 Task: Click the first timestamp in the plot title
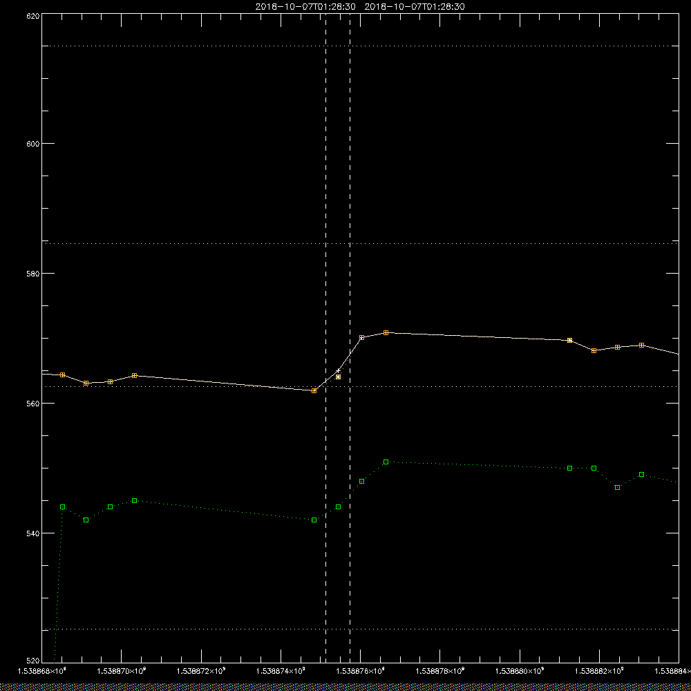[305, 7]
